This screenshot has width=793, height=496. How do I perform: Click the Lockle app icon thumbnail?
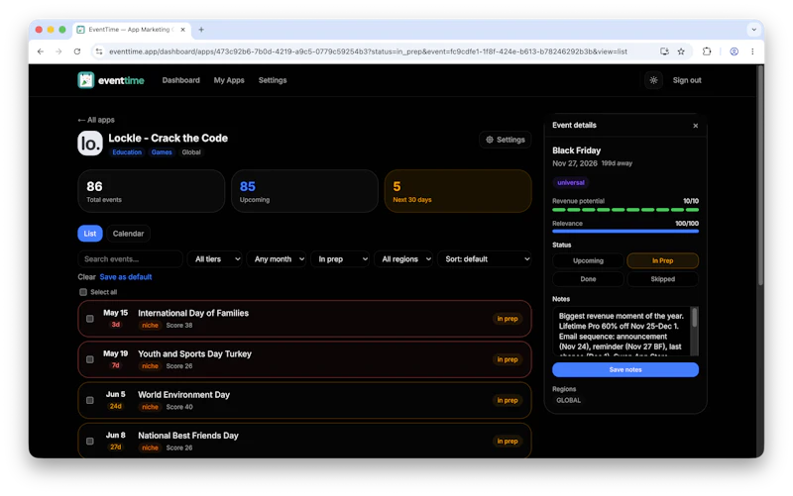(90, 144)
